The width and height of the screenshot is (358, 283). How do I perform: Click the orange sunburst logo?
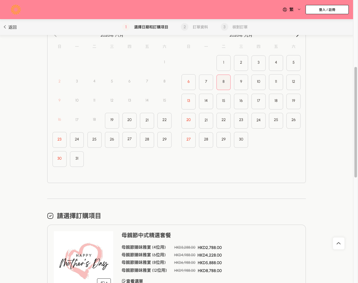[16, 10]
